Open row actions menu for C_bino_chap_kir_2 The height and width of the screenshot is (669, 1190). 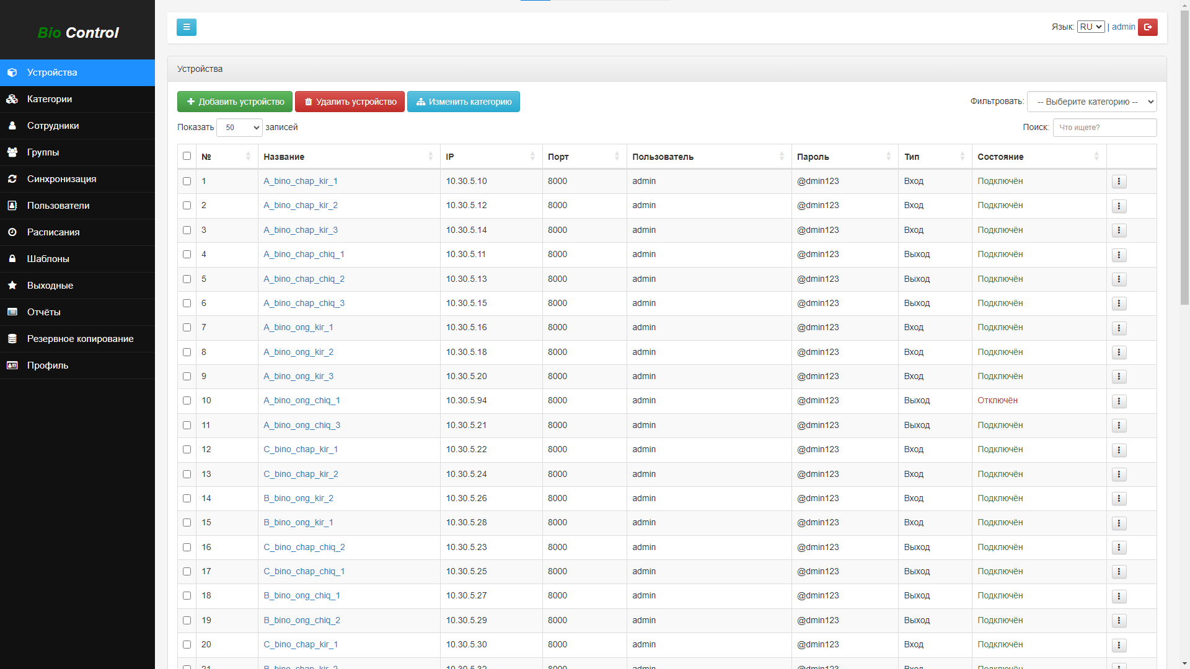coord(1119,474)
